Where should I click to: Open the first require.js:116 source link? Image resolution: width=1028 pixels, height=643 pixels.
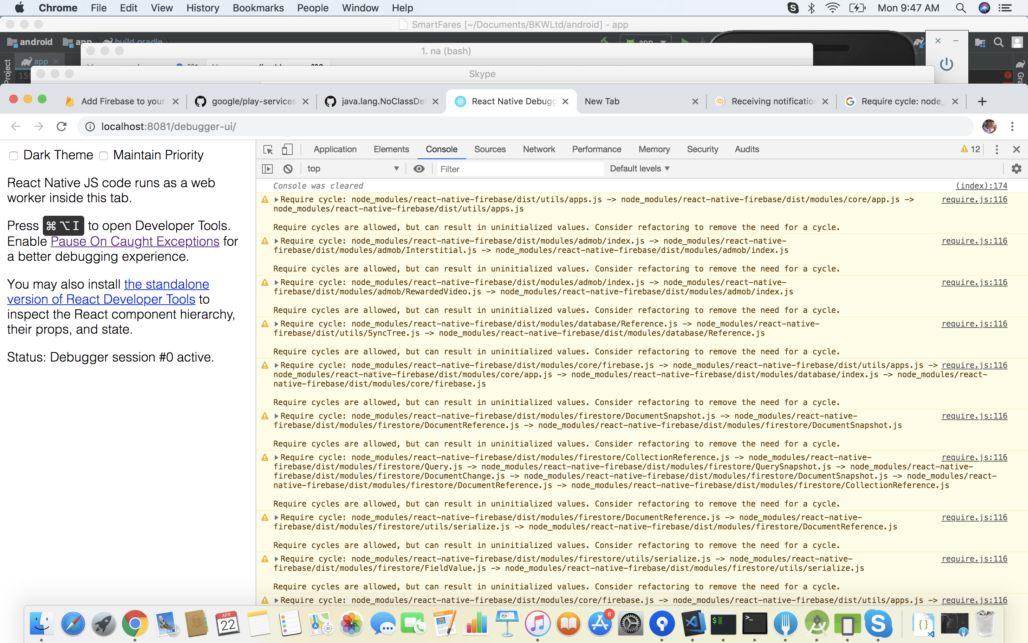[x=974, y=200]
